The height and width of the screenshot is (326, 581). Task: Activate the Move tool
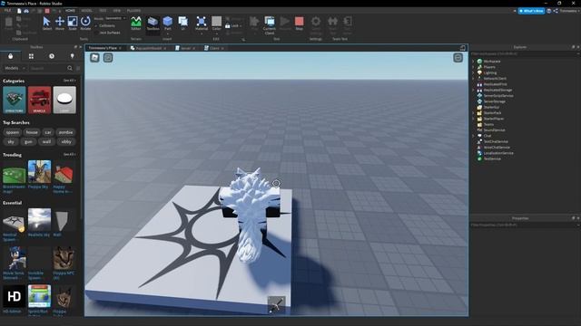click(60, 24)
